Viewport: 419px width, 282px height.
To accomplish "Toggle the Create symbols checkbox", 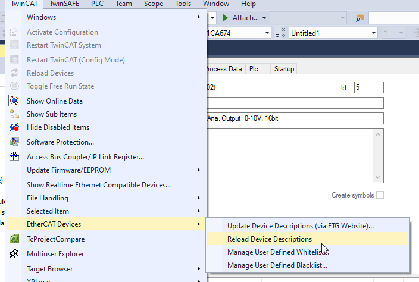I will coord(380,195).
